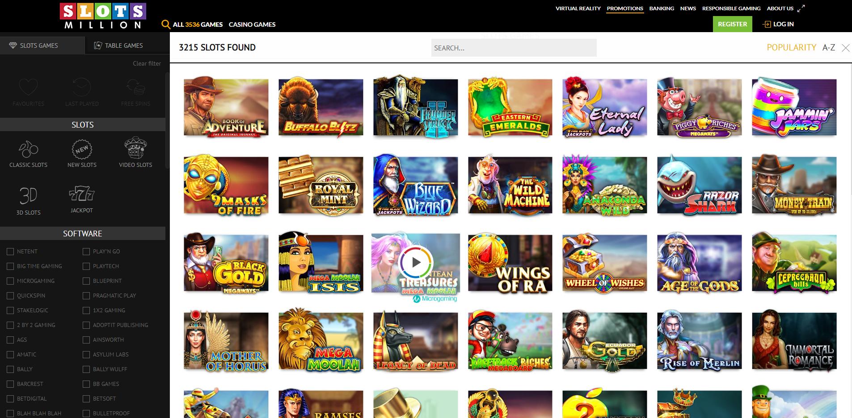The image size is (852, 418).
Task: Open Anaconda Wild game
Action: [605, 185]
